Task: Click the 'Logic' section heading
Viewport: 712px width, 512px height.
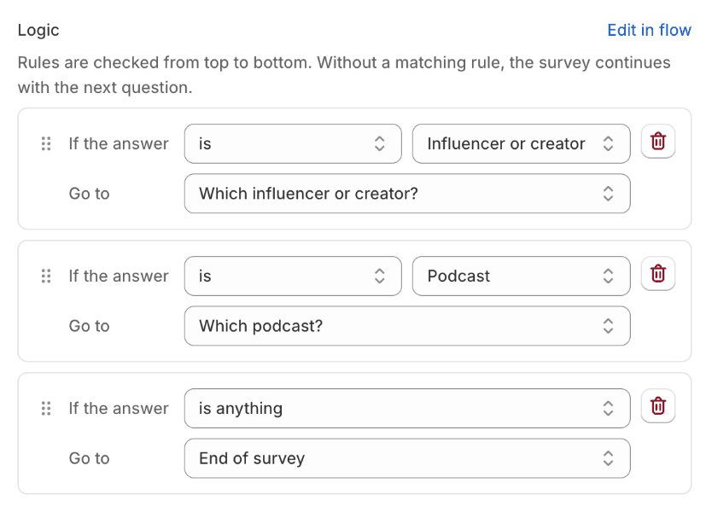Action: coord(38,30)
